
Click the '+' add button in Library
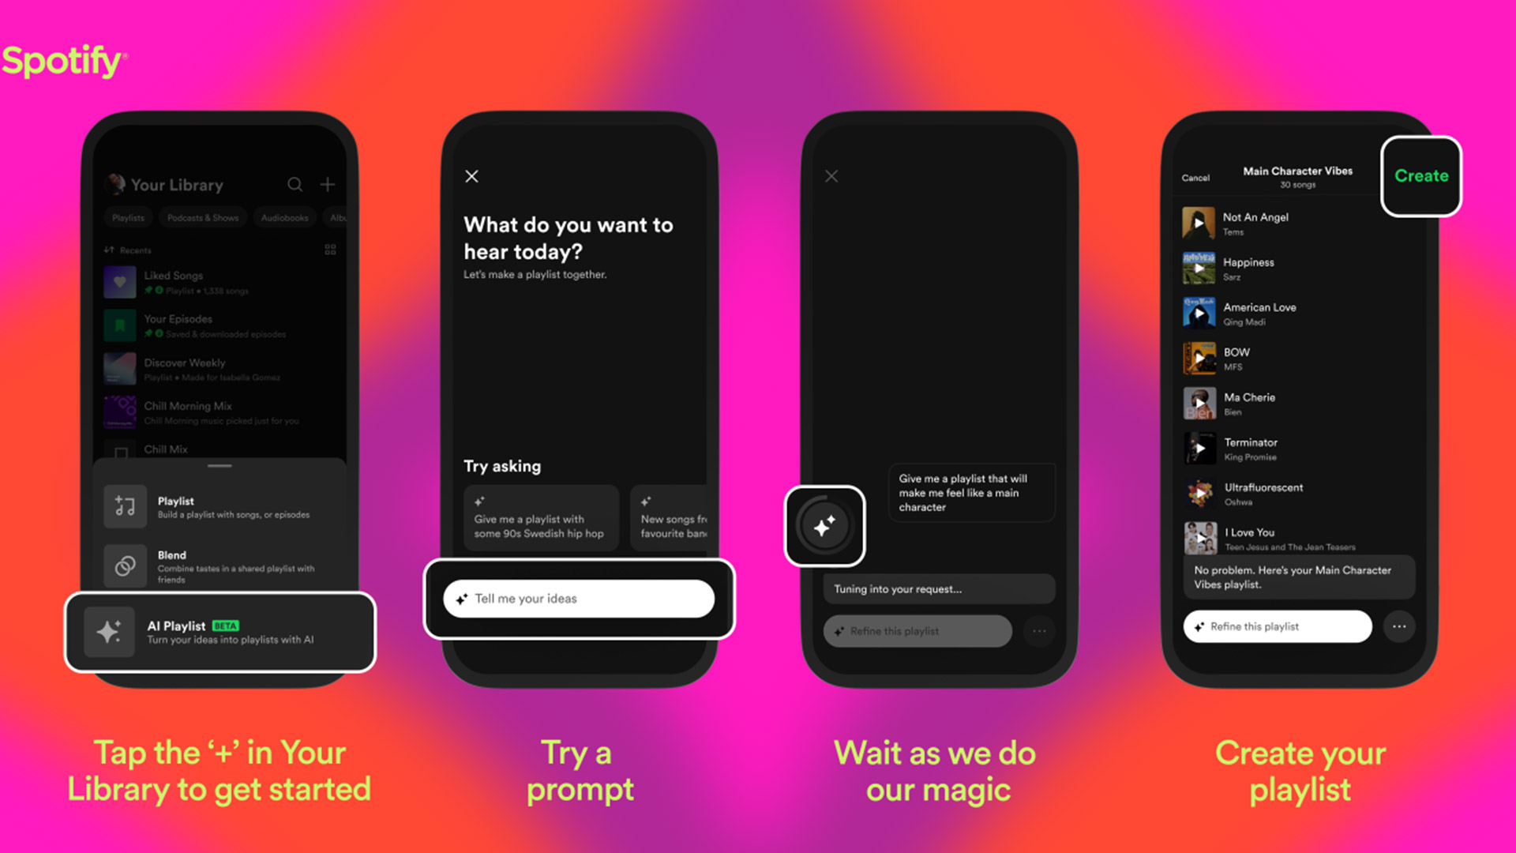[x=327, y=184]
